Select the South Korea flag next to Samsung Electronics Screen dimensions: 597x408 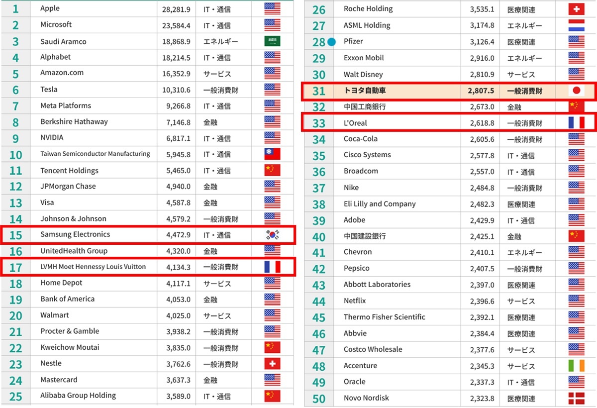pyautogui.click(x=272, y=235)
